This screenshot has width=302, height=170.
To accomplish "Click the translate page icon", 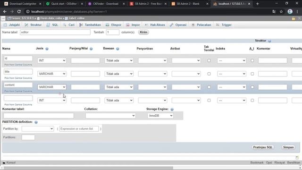I will coord(274,11).
